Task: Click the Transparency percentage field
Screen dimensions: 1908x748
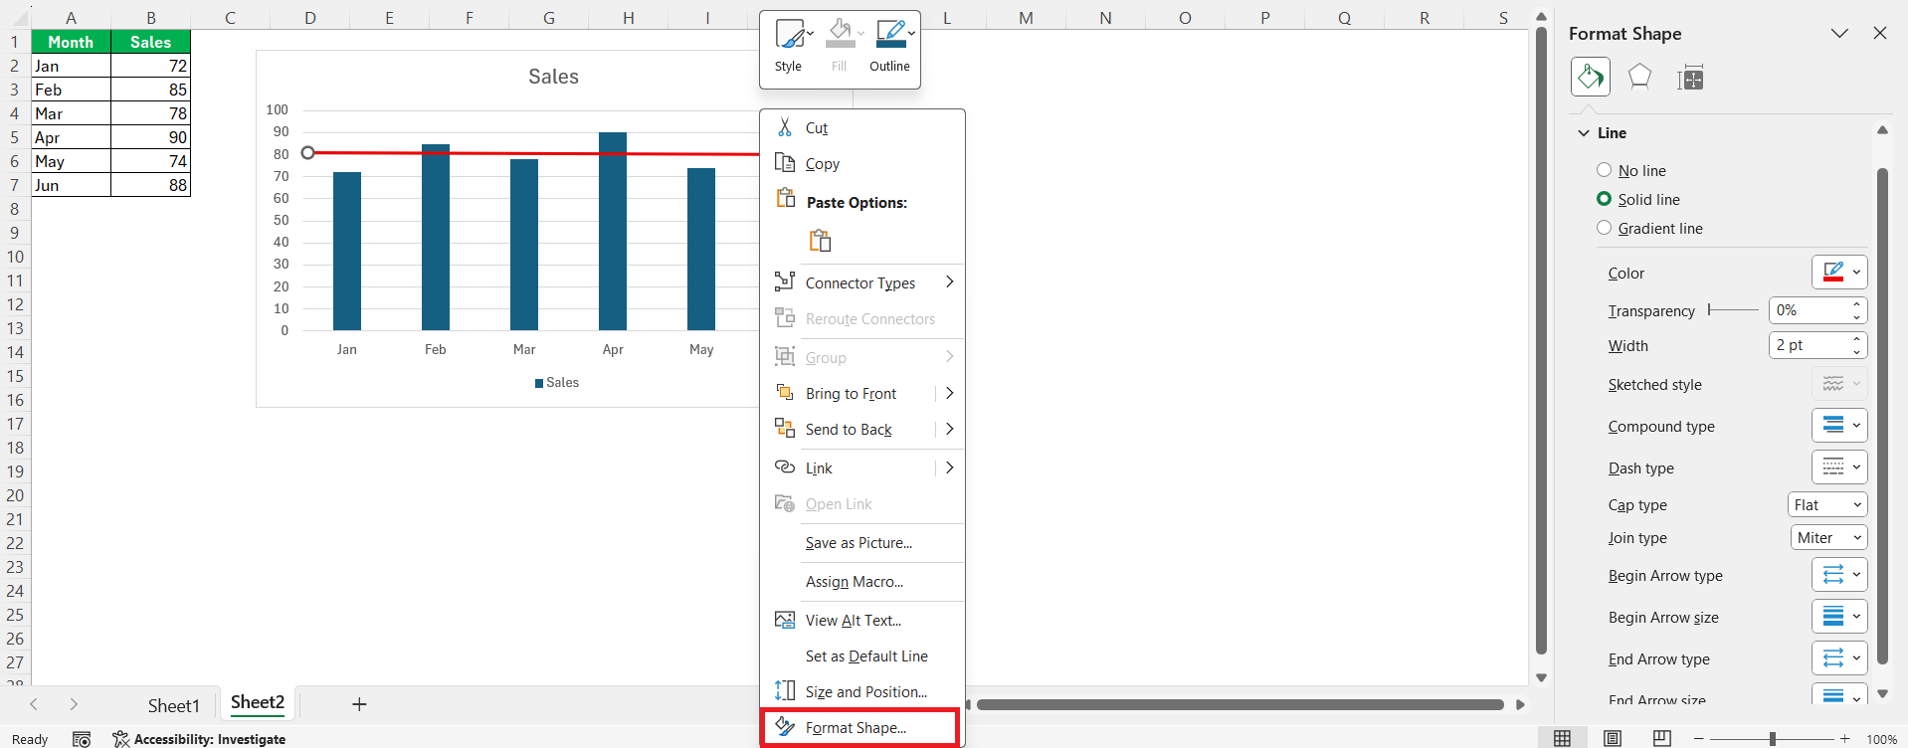Action: click(x=1809, y=310)
